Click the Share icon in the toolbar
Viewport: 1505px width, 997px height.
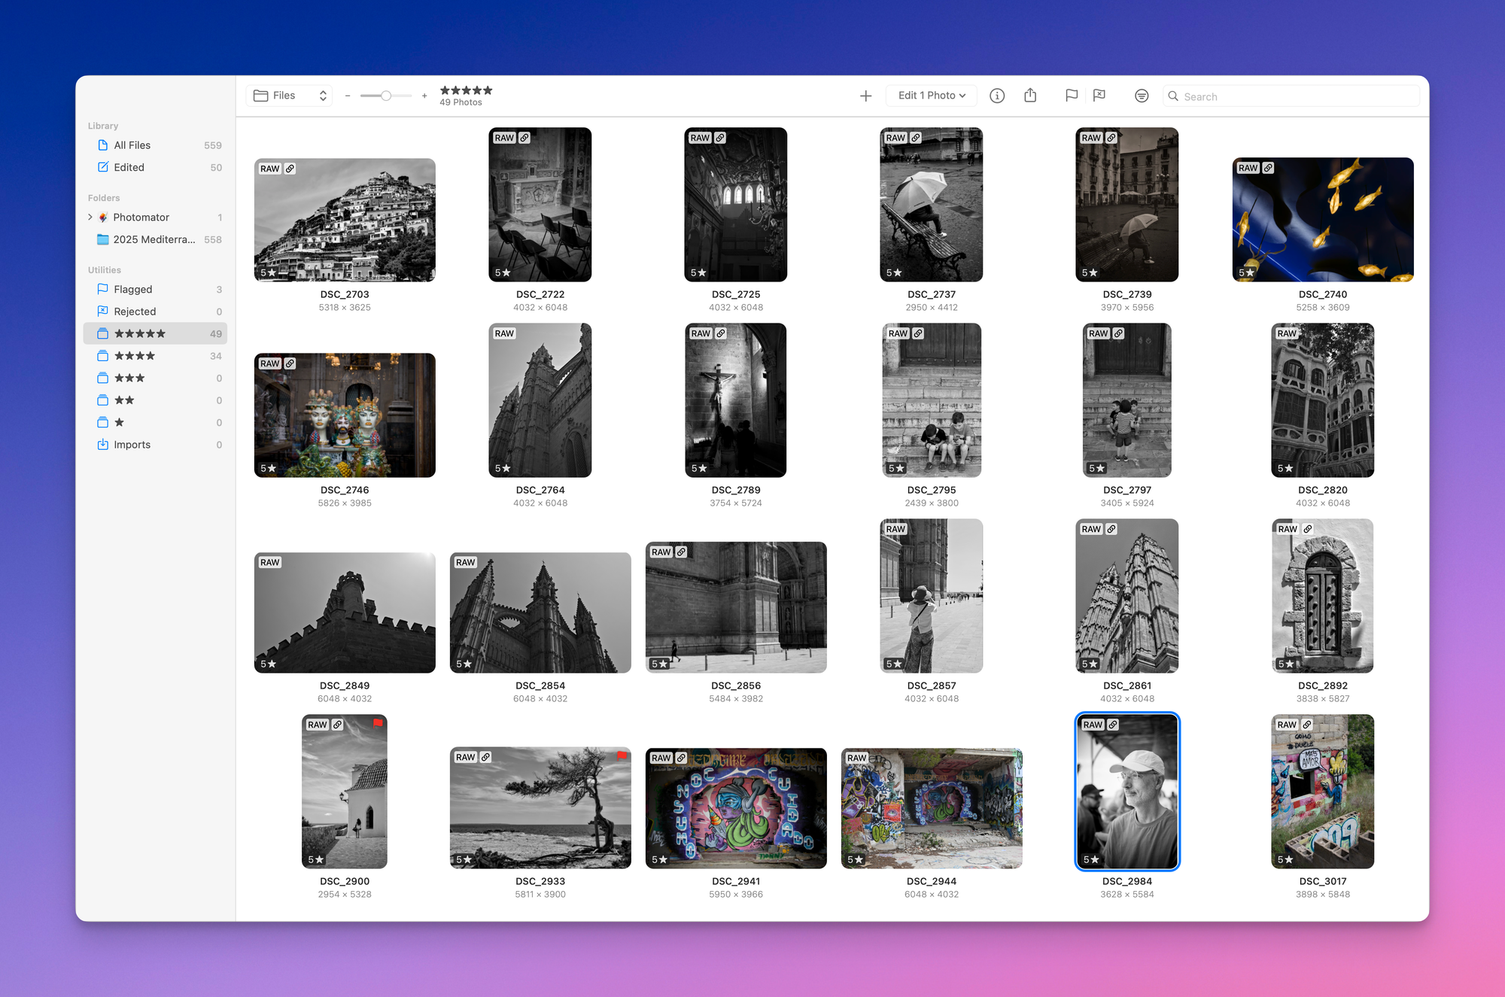point(1030,96)
